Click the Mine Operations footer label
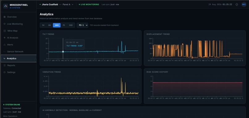The height and width of the screenshot is (118, 249). [x=10, y=116]
